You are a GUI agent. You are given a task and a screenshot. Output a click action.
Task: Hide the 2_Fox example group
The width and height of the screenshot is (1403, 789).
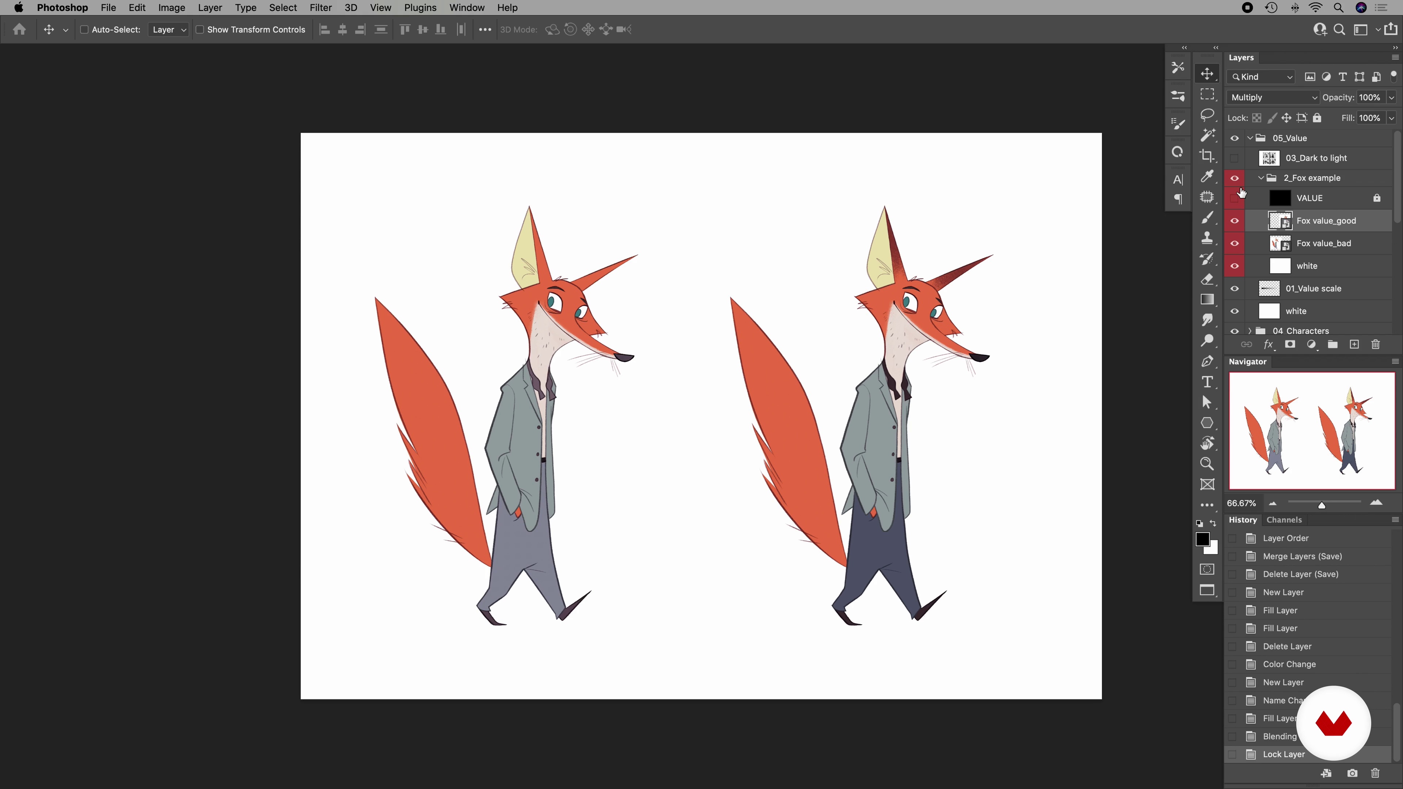1235,178
